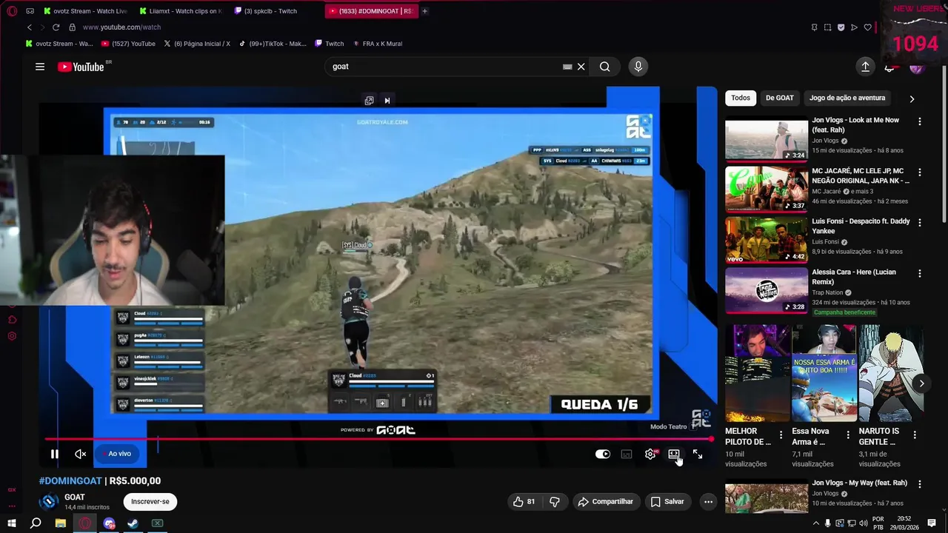Open the on-screen keyboard icon in search
The height and width of the screenshot is (533, 948).
pos(567,67)
